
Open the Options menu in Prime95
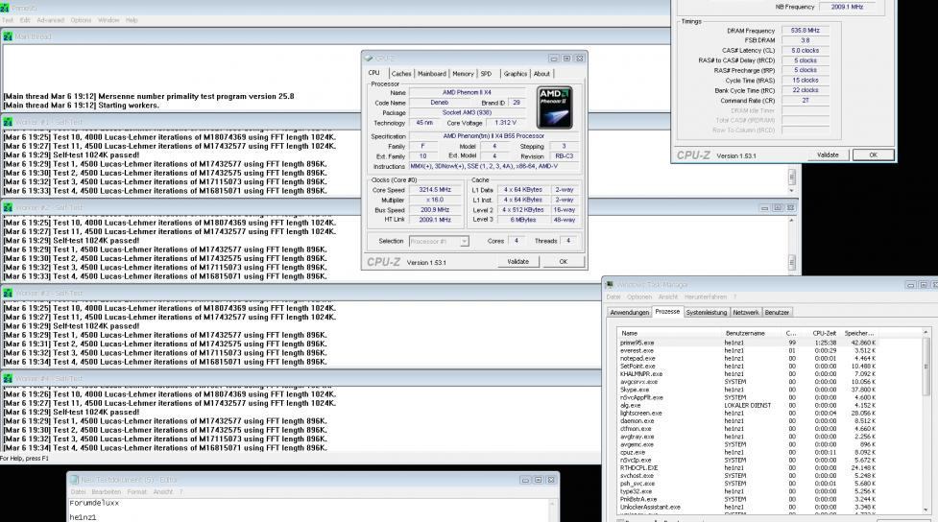81,20
